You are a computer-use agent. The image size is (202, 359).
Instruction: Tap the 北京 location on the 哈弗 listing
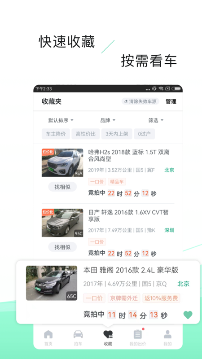point(169,170)
